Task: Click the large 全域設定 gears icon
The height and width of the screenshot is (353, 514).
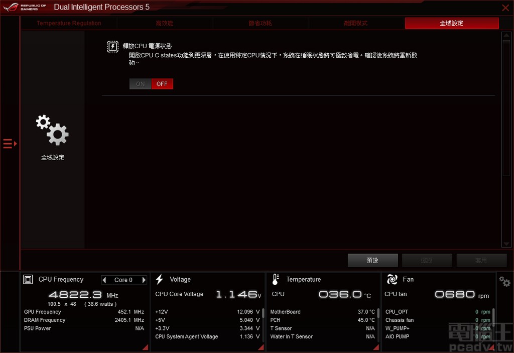Action: click(52, 130)
